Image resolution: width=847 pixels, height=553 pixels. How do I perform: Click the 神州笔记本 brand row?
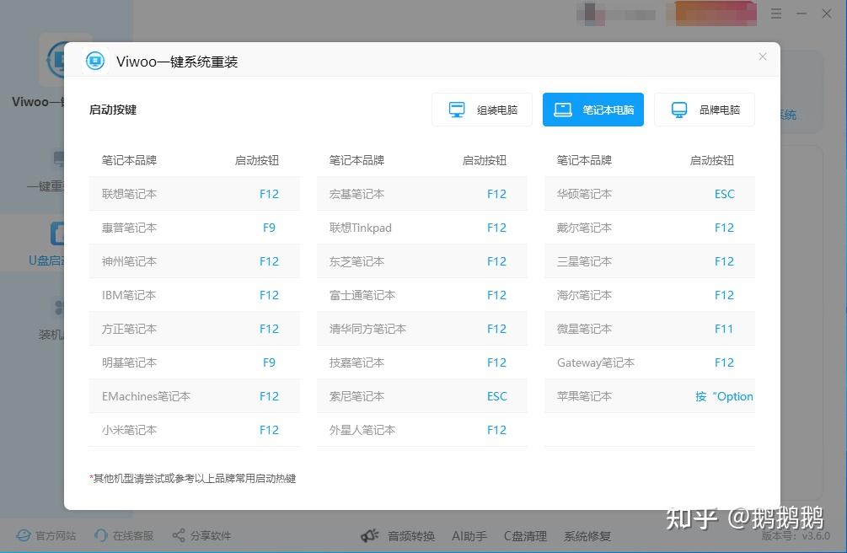pyautogui.click(x=195, y=261)
